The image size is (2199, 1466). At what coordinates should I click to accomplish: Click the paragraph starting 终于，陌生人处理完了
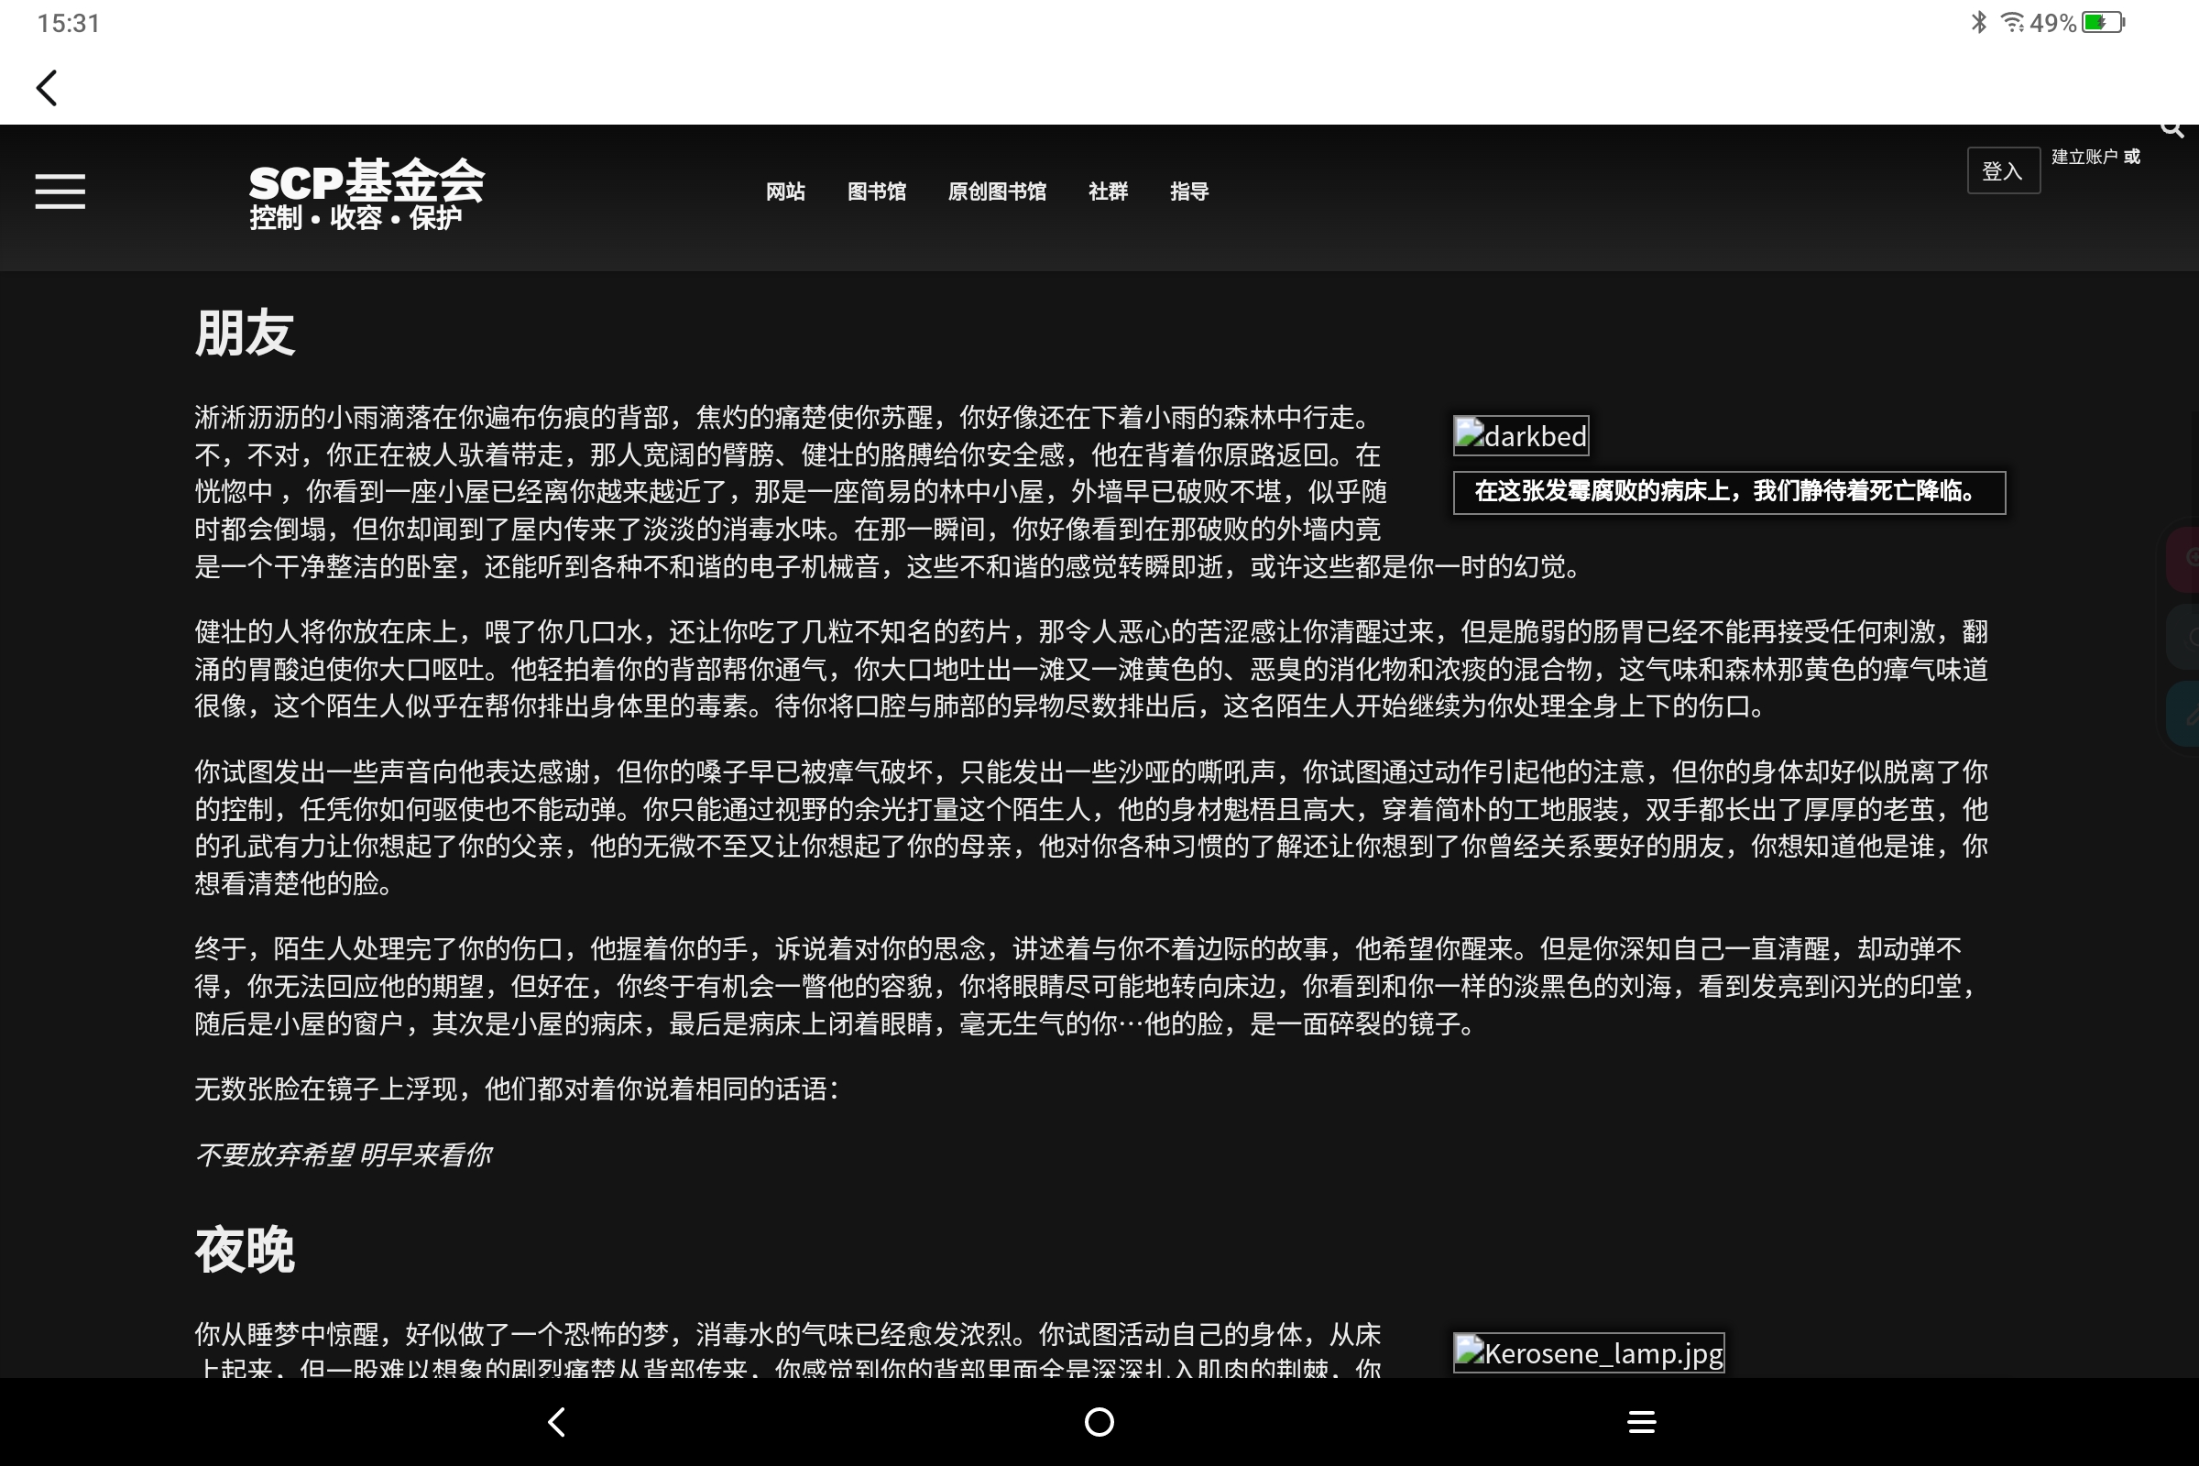point(1088,987)
